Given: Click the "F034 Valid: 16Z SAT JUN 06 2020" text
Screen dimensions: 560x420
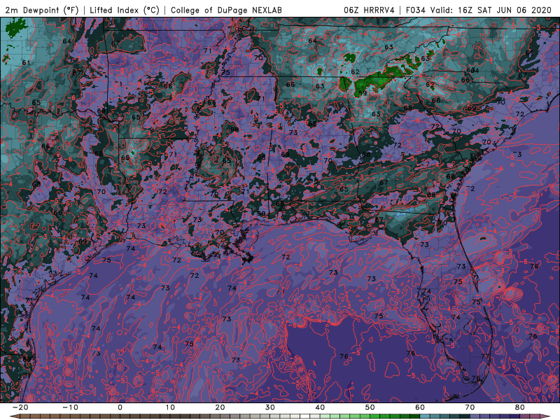Looking at the screenshot, I should [x=479, y=10].
